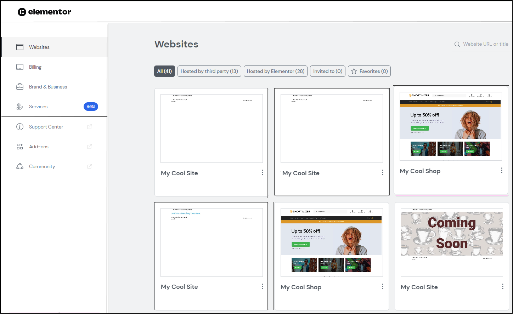Open the Coming Soon site thumbnail
The width and height of the screenshot is (513, 314).
tap(451, 243)
